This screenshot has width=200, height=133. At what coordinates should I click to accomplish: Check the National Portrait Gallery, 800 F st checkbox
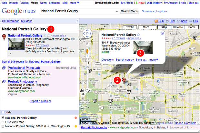tap(3, 126)
